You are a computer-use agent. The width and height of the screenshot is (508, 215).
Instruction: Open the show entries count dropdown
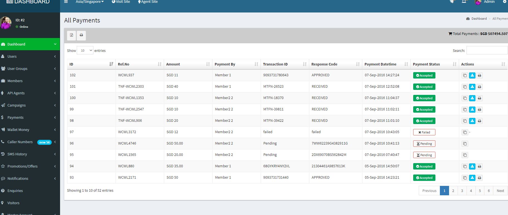click(85, 50)
